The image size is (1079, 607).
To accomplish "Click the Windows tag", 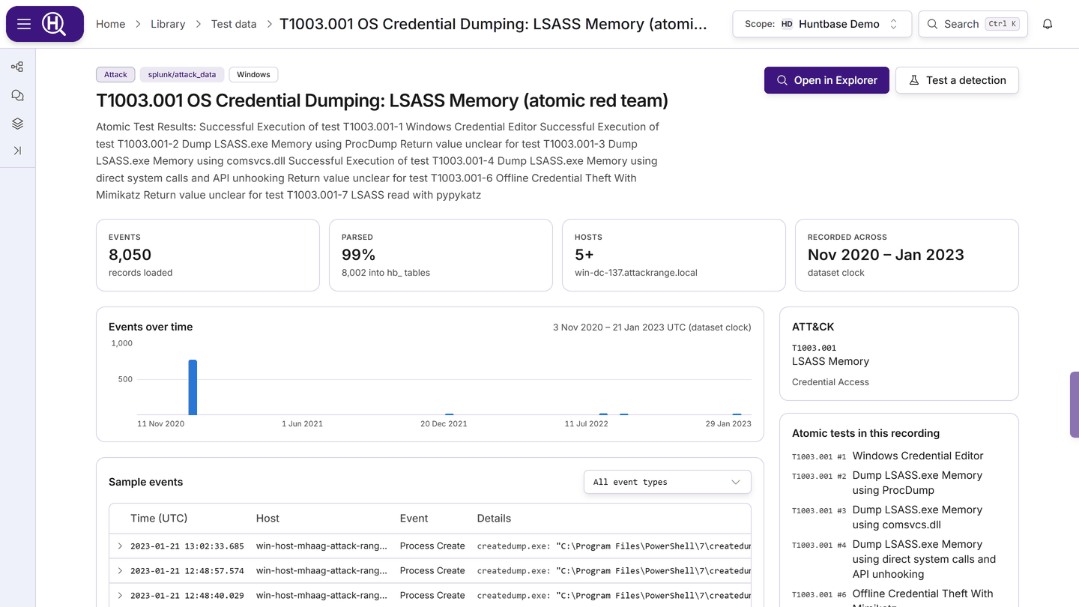I will click(253, 74).
